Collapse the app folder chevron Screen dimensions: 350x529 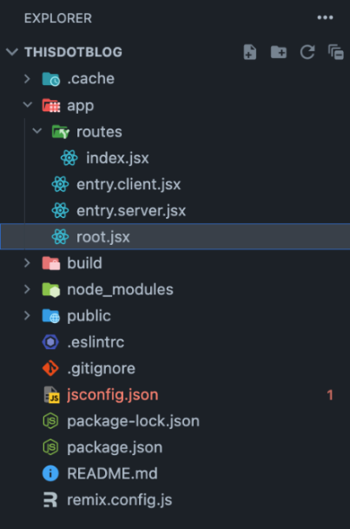[27, 105]
